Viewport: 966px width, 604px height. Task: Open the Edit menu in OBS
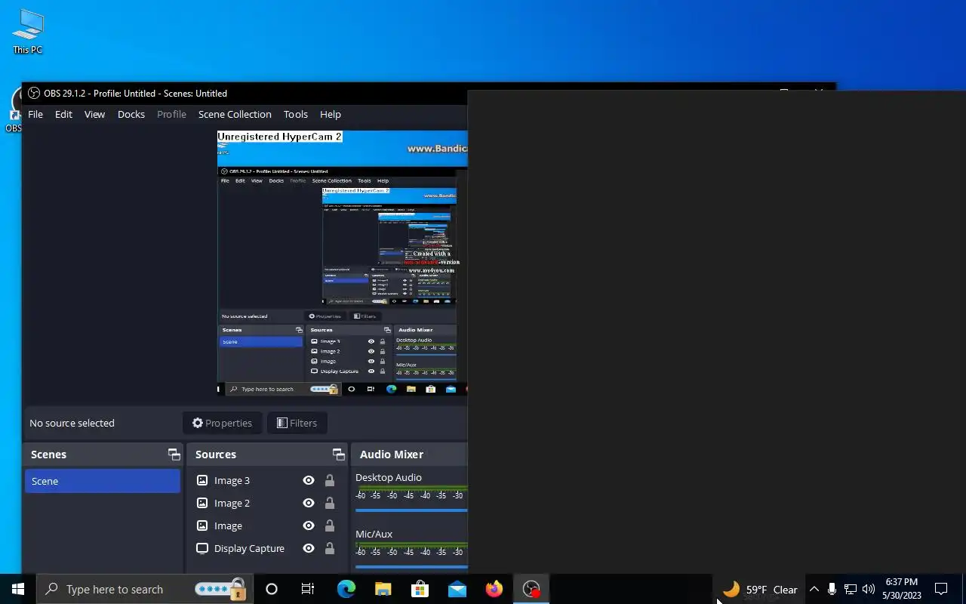click(63, 114)
